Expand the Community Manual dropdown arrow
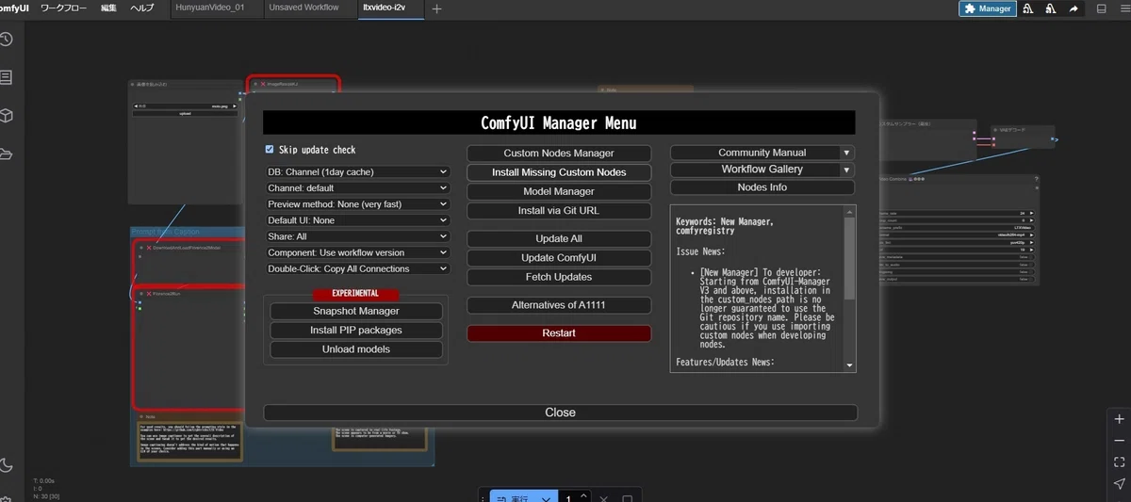Image resolution: width=1131 pixels, height=502 pixels. point(846,153)
